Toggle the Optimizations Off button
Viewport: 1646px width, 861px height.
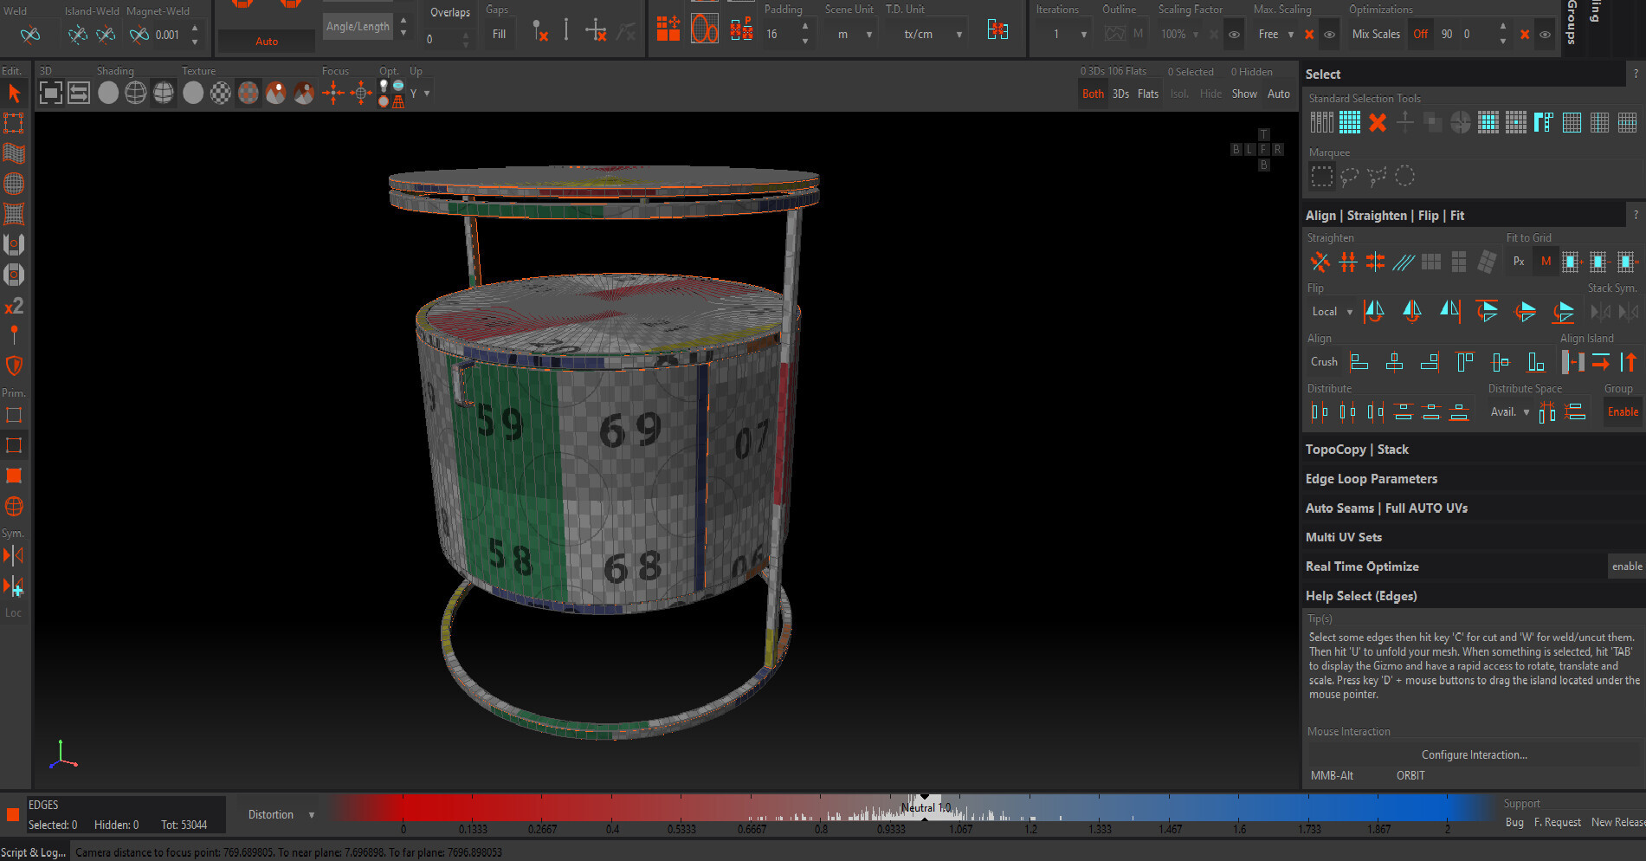1420,35
